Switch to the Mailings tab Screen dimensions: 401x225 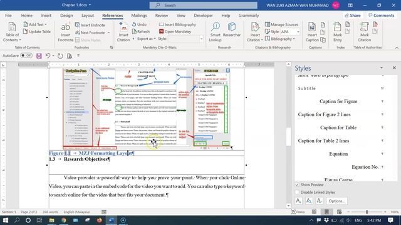tap(139, 15)
